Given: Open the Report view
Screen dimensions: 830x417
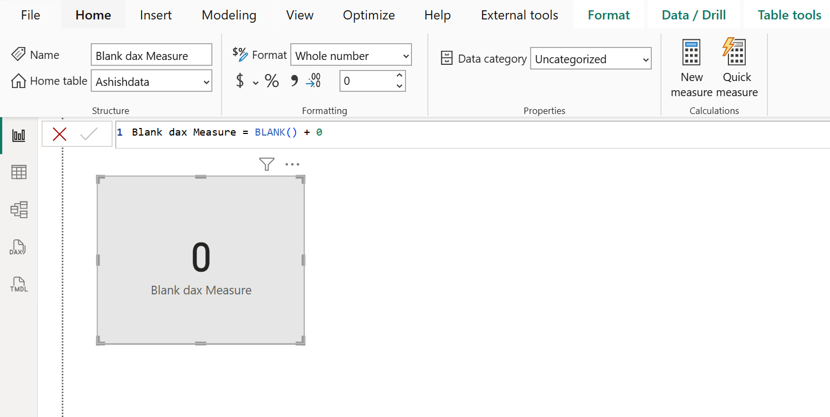Looking at the screenshot, I should pos(18,136).
